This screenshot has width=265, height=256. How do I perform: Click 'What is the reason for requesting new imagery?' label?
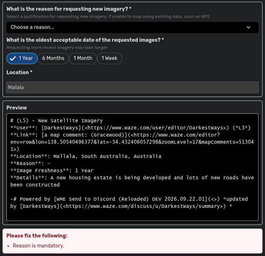pyautogui.click(x=69, y=9)
